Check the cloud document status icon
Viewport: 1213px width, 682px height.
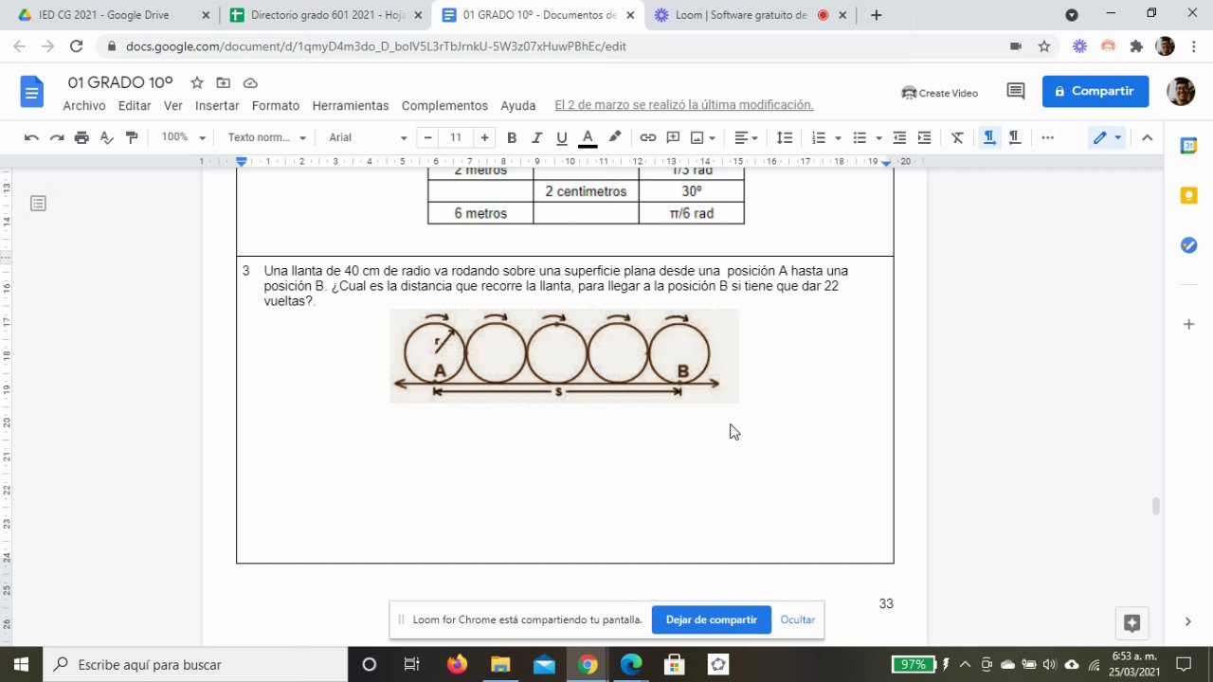250,82
